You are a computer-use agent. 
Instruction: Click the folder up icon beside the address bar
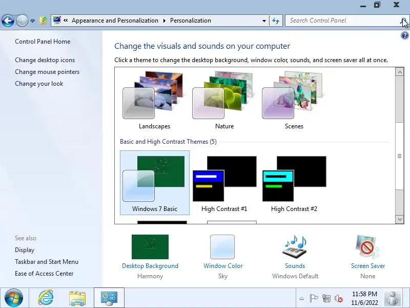click(43, 21)
